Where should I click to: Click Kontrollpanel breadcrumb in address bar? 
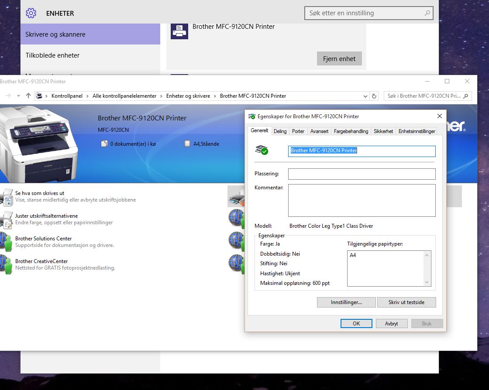(67, 96)
